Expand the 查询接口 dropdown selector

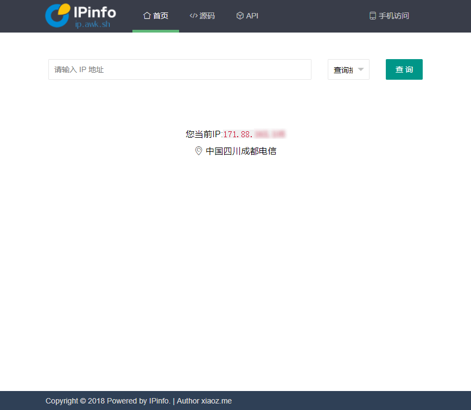tap(343, 70)
